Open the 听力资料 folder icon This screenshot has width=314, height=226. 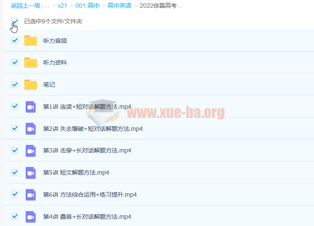(x=31, y=63)
